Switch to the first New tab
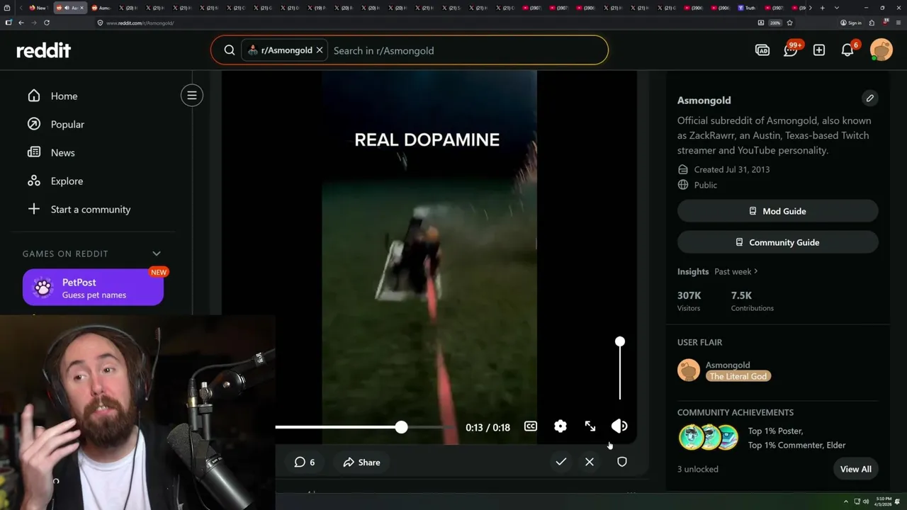Image resolution: width=907 pixels, height=510 pixels. 38,8
